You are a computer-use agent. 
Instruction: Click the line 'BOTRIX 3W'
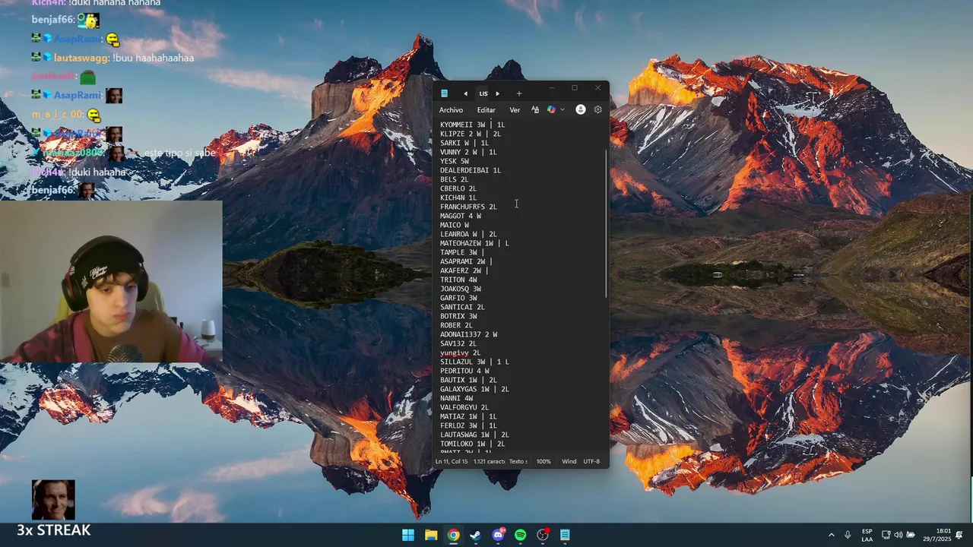pyautogui.click(x=458, y=316)
